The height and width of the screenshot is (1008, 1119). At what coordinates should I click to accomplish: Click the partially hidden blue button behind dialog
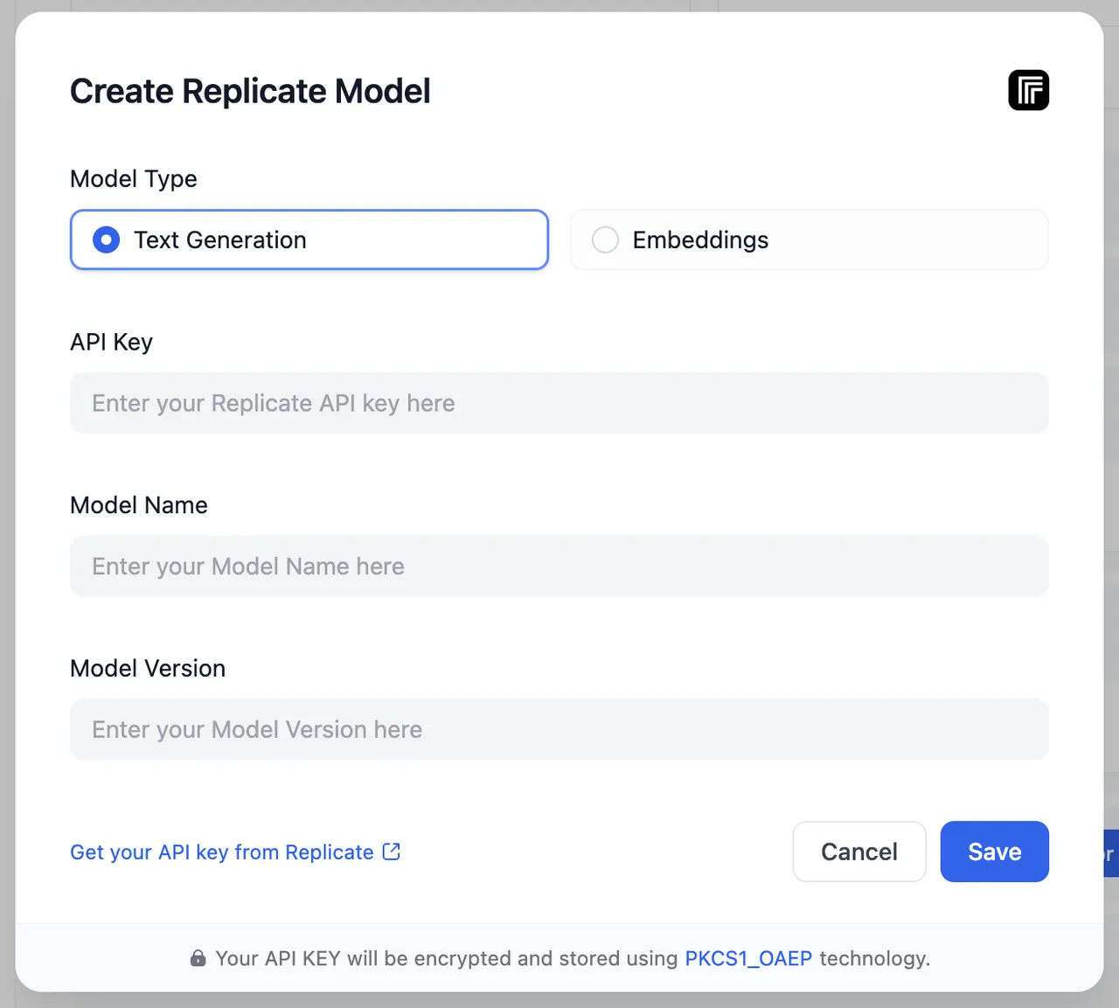1110,854
